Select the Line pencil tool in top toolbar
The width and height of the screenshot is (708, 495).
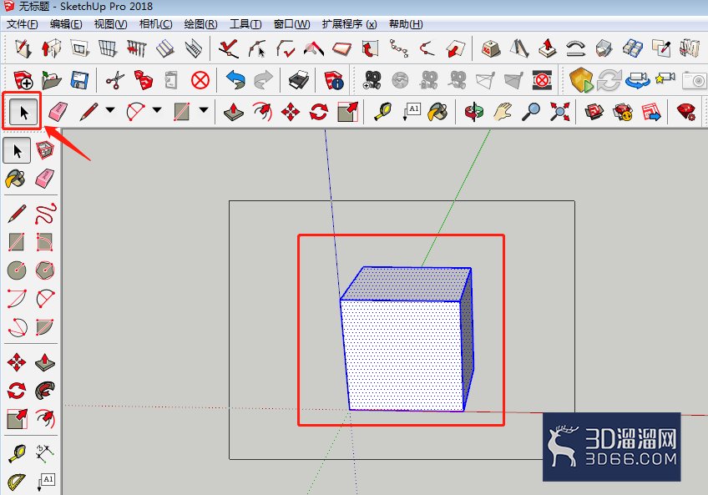(89, 112)
